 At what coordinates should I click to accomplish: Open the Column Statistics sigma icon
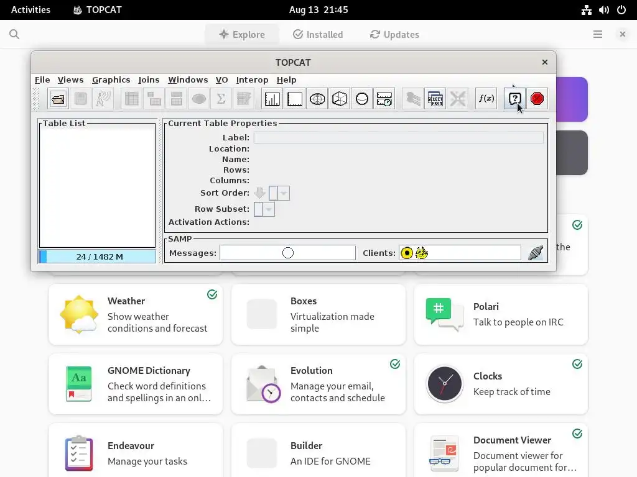click(x=221, y=99)
